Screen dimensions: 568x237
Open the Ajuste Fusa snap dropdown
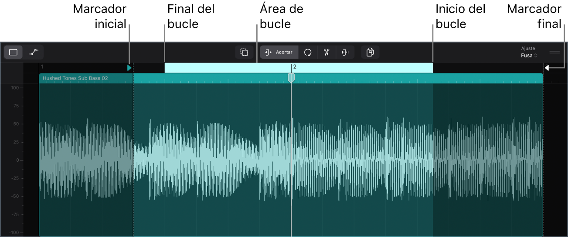click(529, 52)
